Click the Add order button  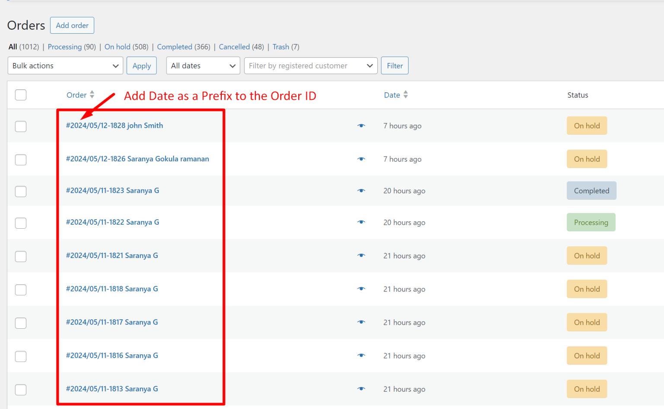click(72, 25)
